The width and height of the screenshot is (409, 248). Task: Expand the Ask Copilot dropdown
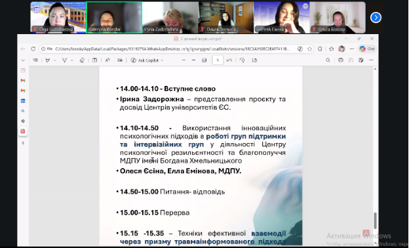(x=163, y=60)
